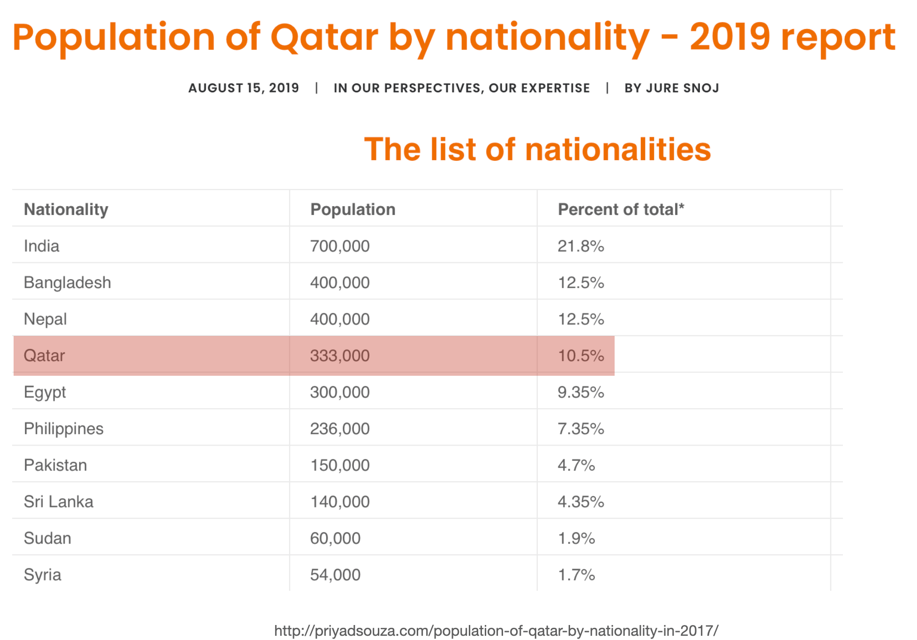
Task: Click the August 15, 2019 post date
Action: pyautogui.click(x=243, y=88)
